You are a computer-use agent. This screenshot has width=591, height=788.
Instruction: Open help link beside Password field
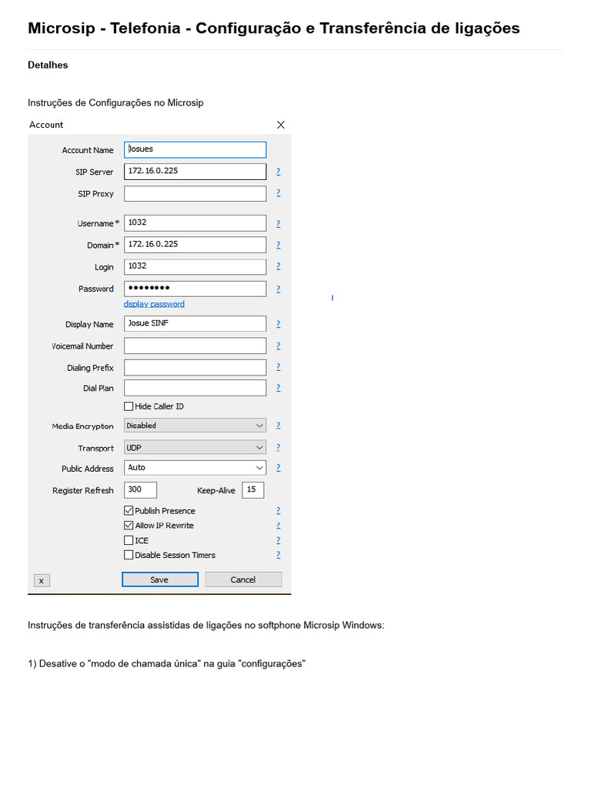coord(279,289)
